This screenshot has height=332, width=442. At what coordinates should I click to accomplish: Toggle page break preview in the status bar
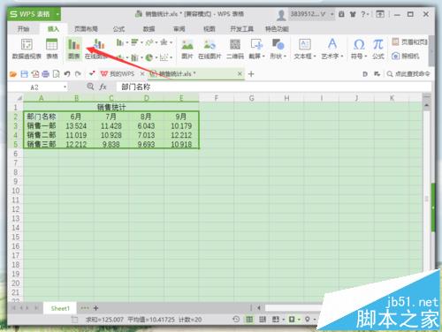(x=263, y=320)
